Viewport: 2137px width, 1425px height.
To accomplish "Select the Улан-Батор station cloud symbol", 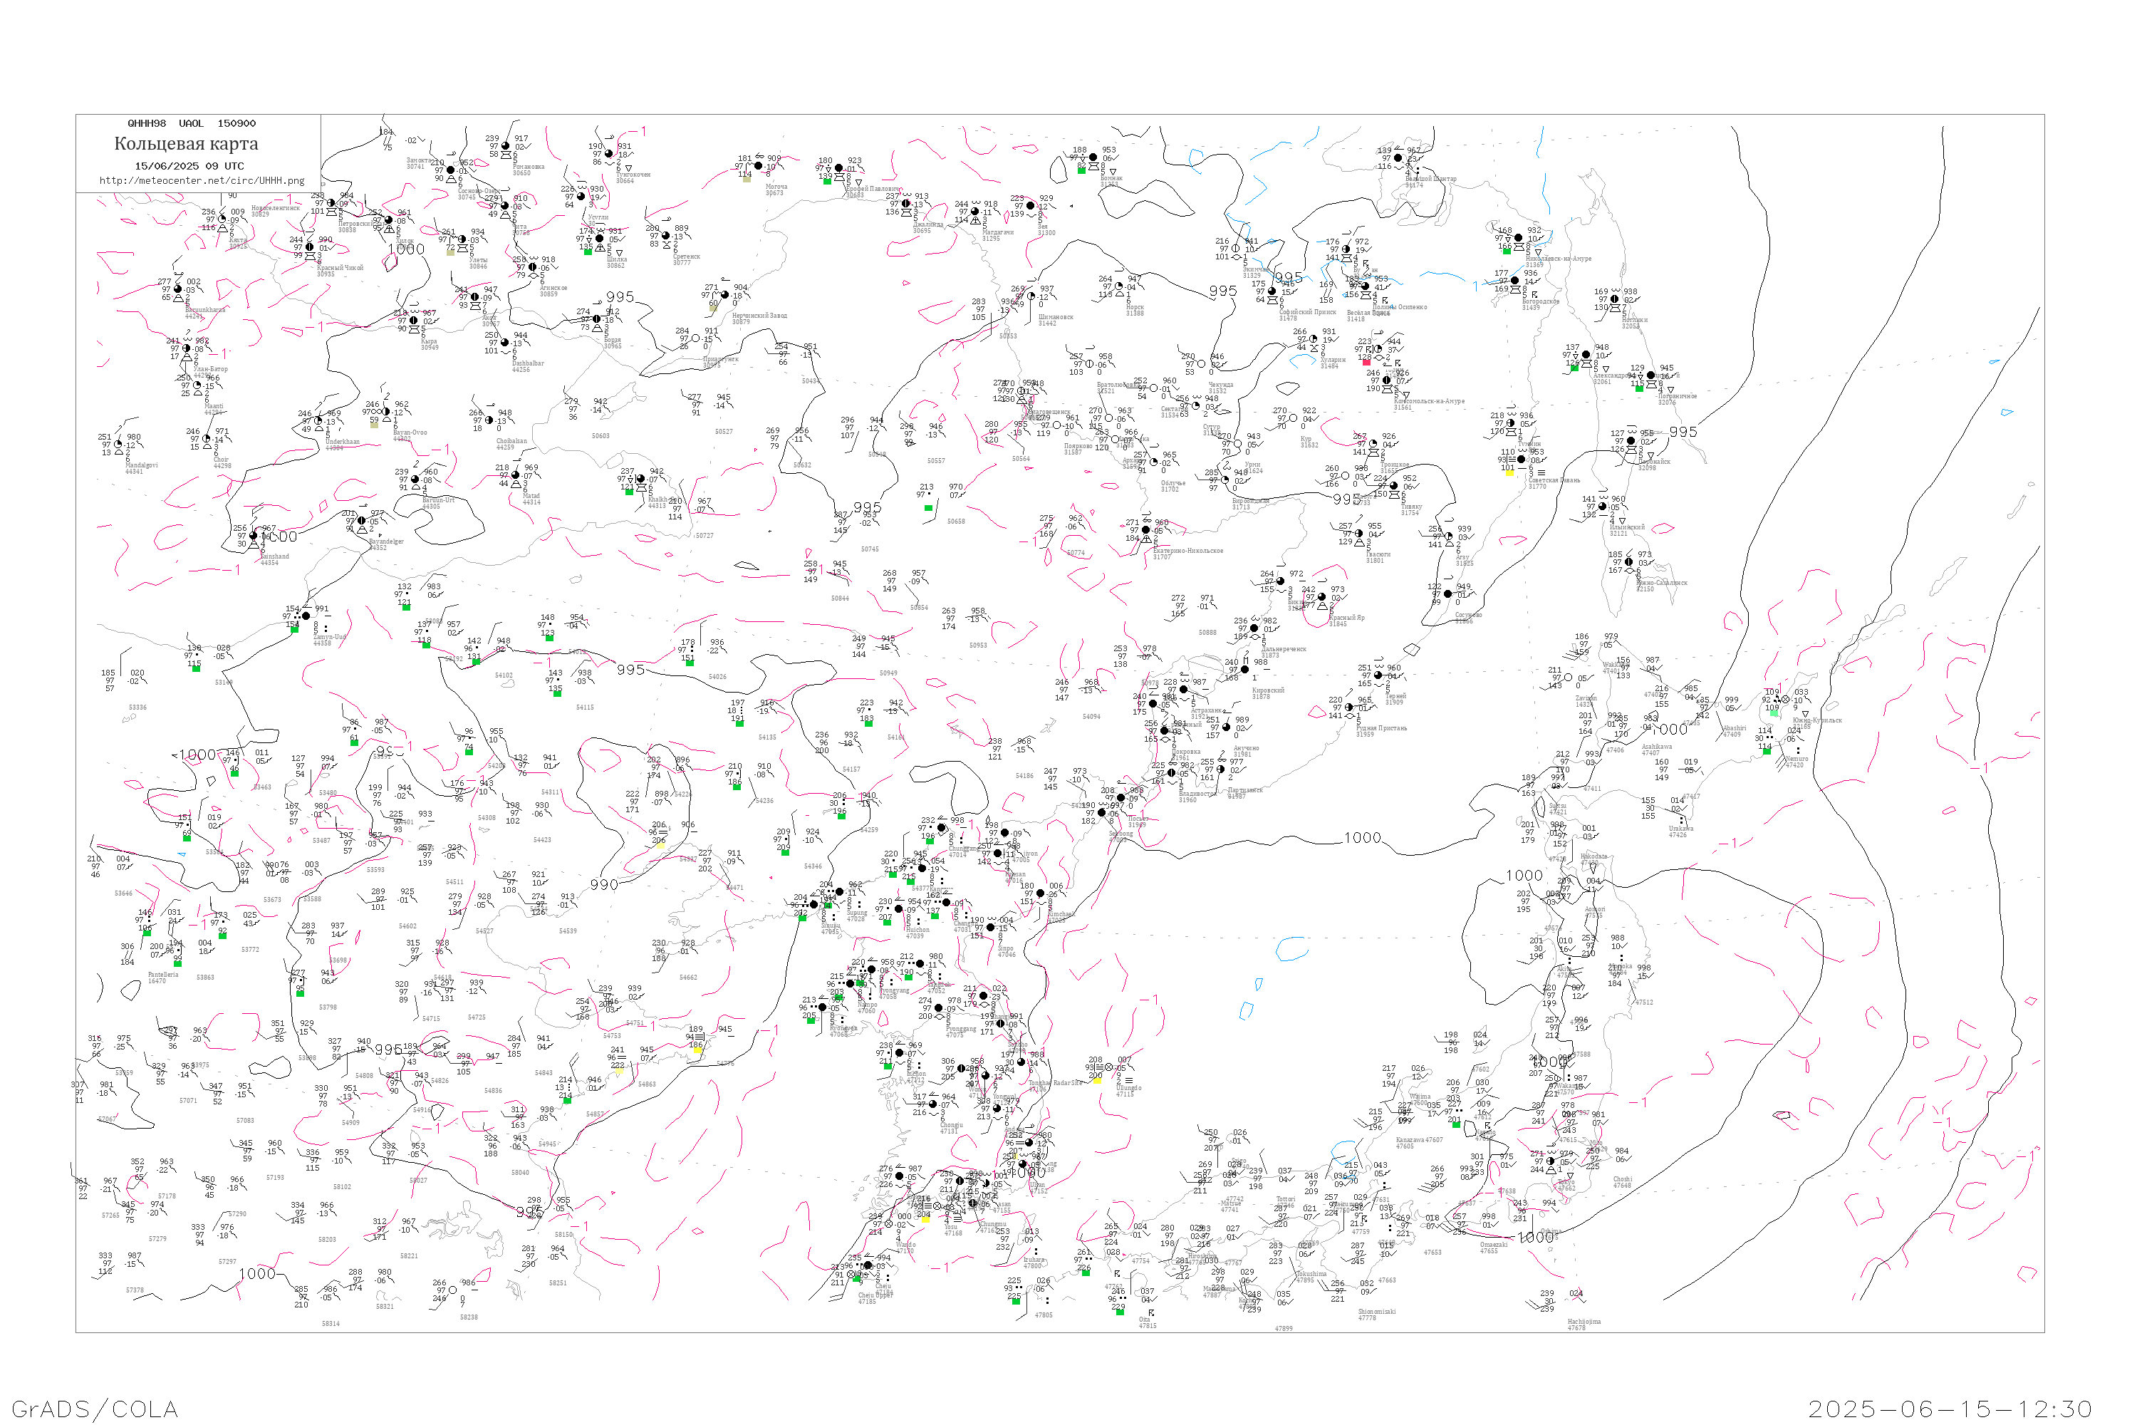I will [x=187, y=348].
